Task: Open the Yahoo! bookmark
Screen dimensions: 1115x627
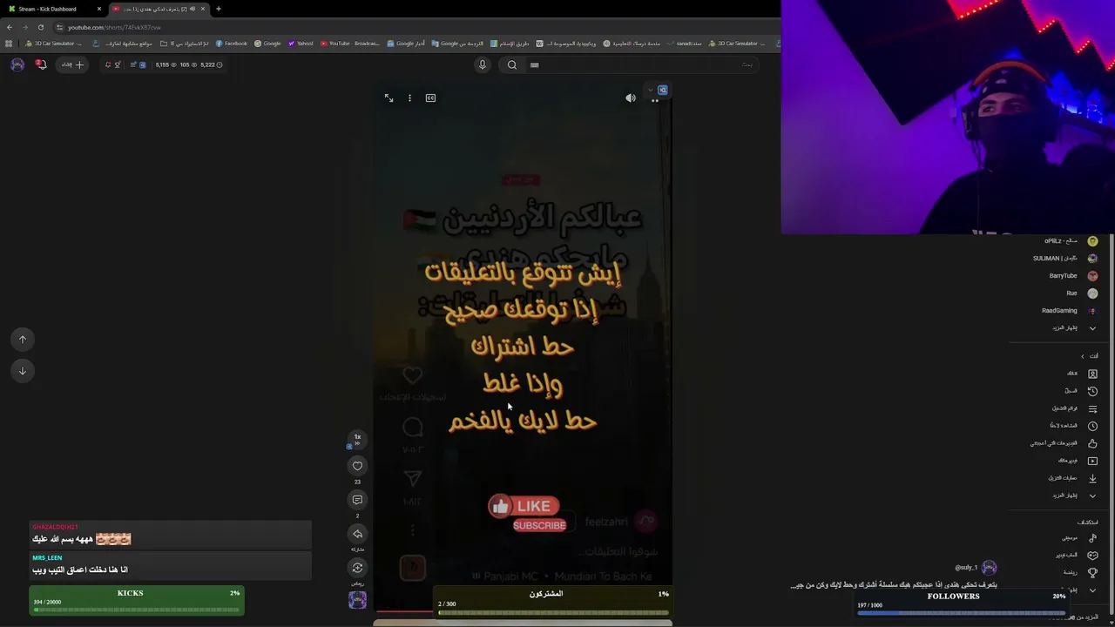Action: [x=301, y=44]
